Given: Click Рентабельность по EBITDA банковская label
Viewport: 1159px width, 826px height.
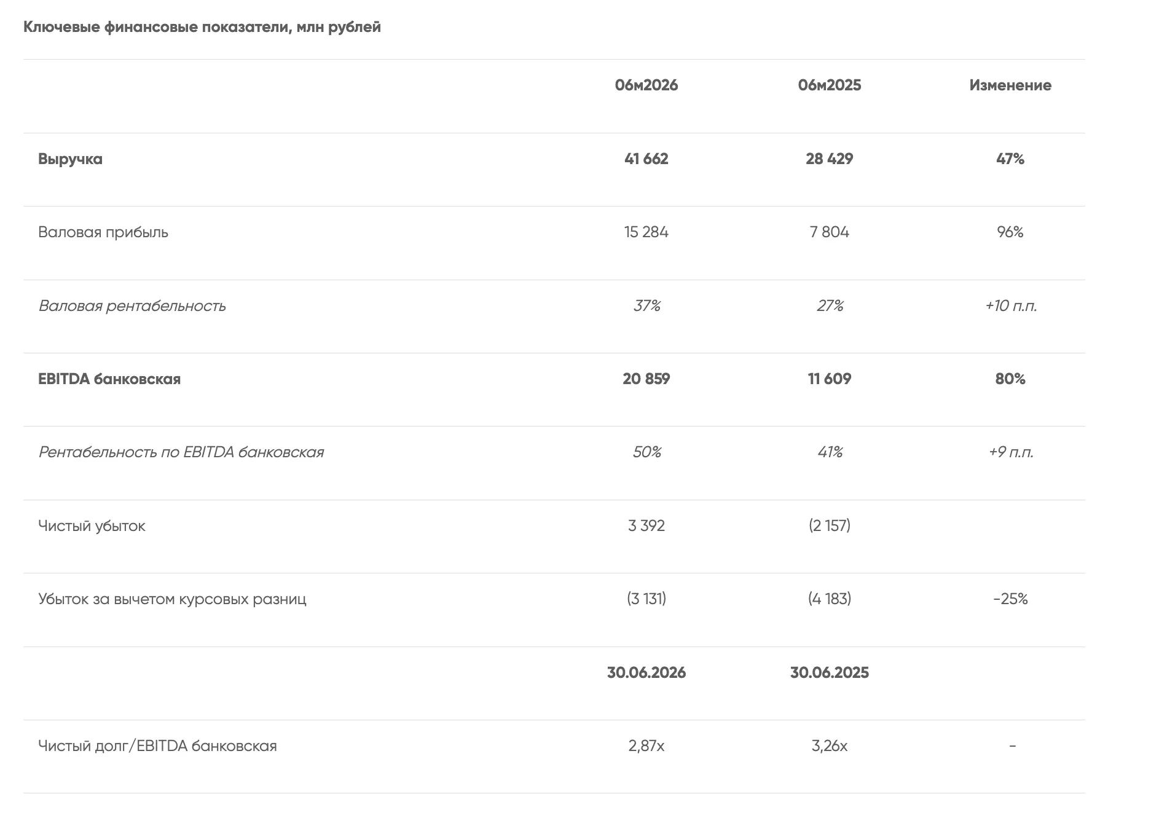Looking at the screenshot, I should (x=181, y=452).
